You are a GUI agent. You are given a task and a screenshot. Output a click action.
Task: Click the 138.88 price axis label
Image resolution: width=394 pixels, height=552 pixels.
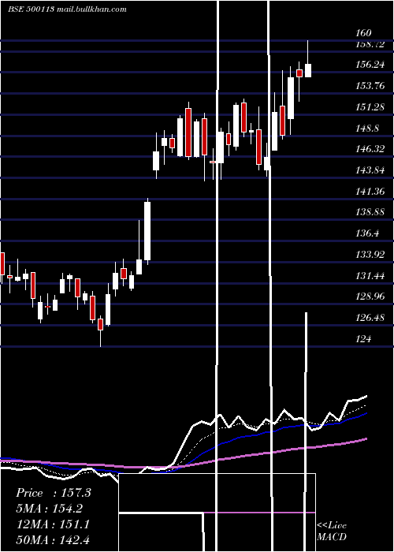[x=370, y=212]
